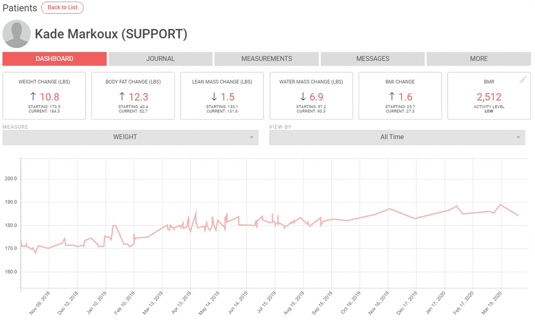Click the Back to List button

[63, 7]
